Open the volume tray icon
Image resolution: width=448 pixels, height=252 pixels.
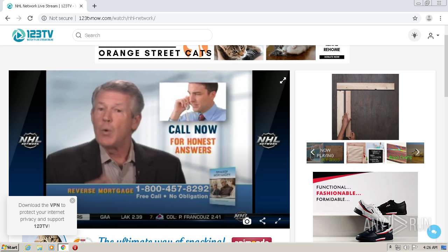[x=406, y=247]
